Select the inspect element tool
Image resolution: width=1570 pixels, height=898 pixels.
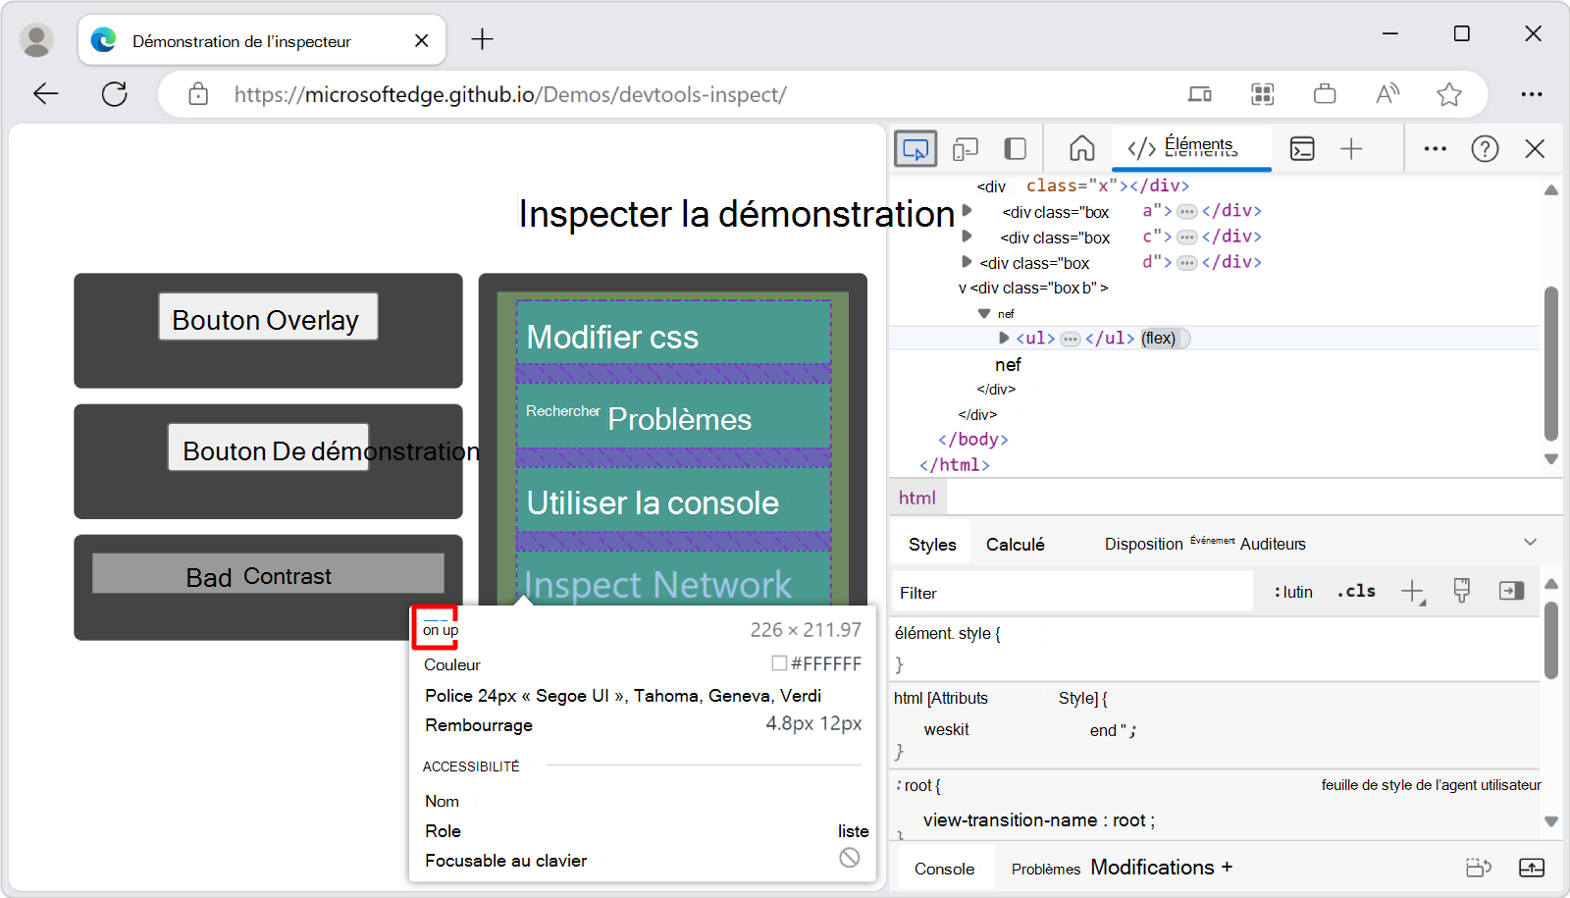pos(916,148)
